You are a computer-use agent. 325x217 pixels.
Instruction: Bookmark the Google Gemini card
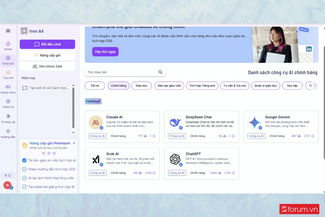pyautogui.click(x=313, y=136)
